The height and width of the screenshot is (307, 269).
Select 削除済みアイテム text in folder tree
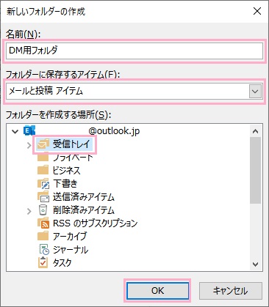(x=84, y=210)
